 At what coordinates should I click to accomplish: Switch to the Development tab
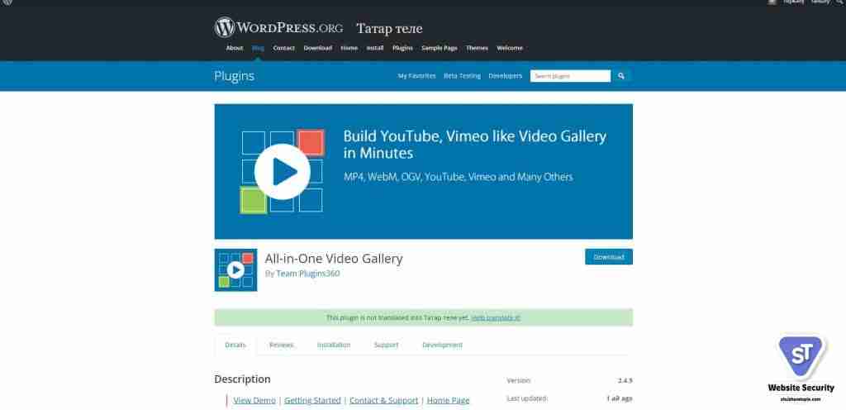pyautogui.click(x=443, y=345)
